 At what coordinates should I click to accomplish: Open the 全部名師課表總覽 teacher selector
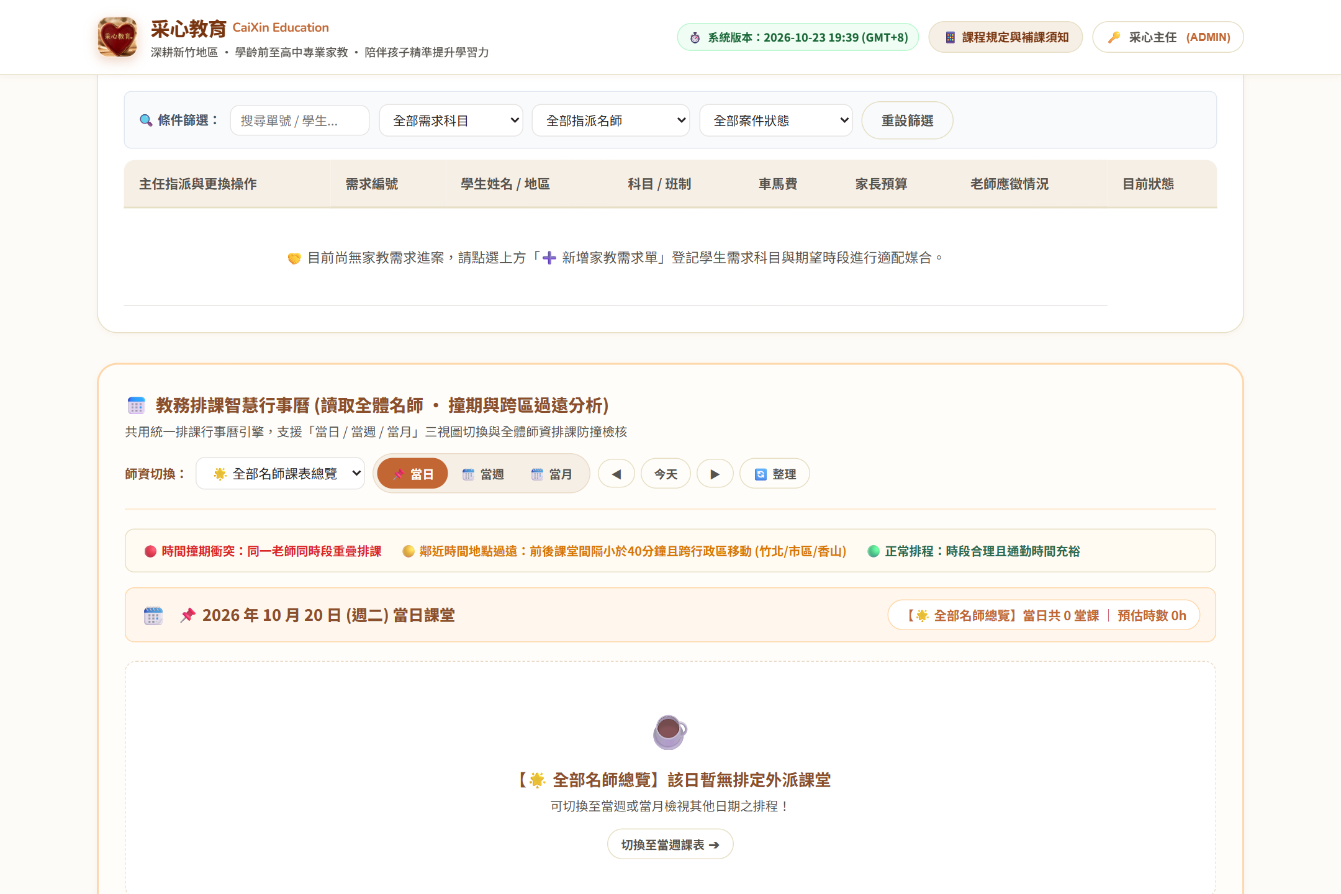(280, 474)
